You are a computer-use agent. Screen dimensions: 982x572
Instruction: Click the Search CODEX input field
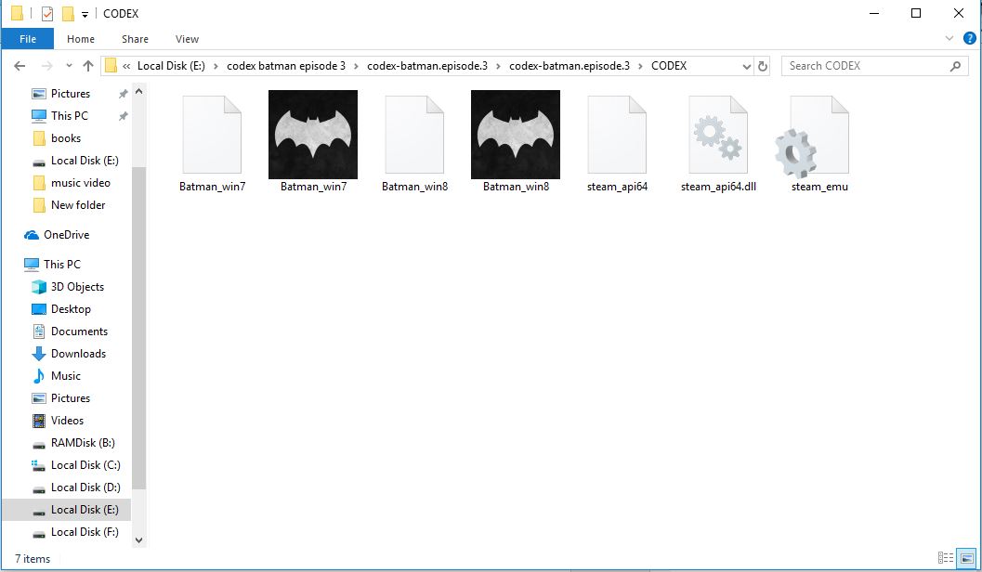pos(874,66)
